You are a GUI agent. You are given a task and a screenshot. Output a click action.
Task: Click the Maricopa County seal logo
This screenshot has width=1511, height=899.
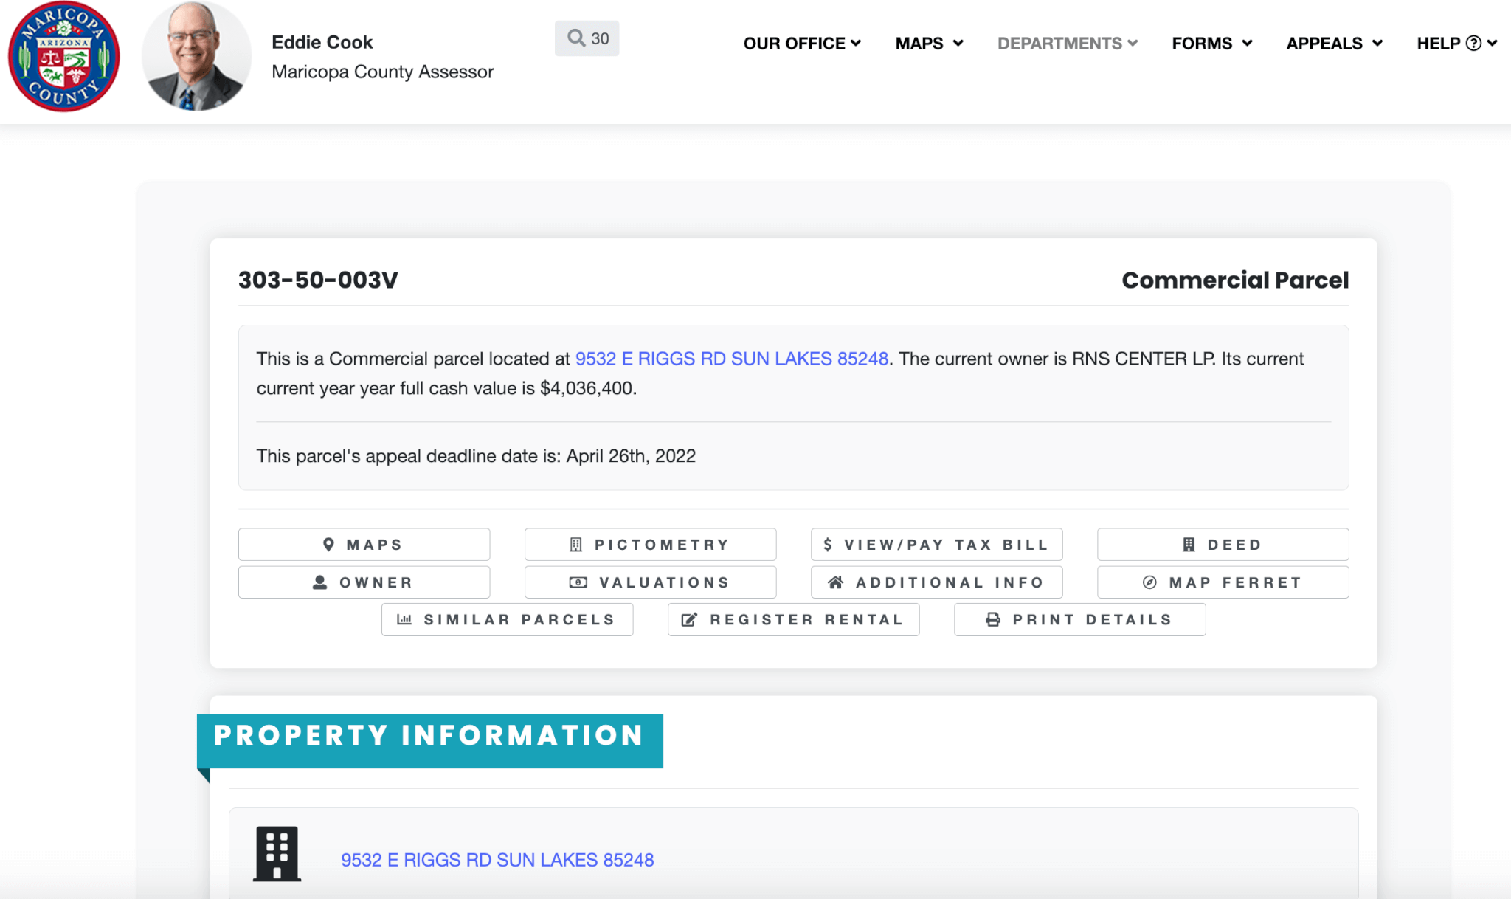click(63, 57)
